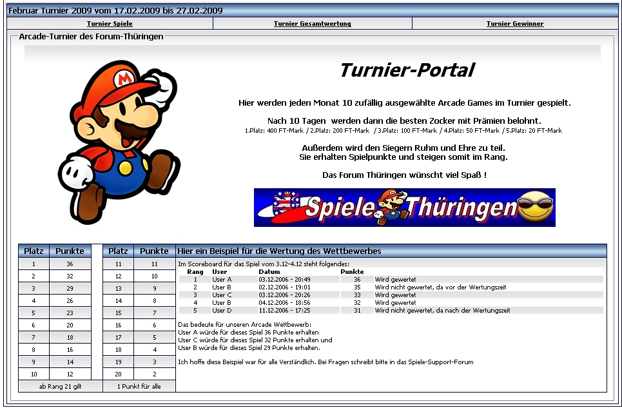
Task: Select points cell 29 for place 3
Action: (70, 289)
